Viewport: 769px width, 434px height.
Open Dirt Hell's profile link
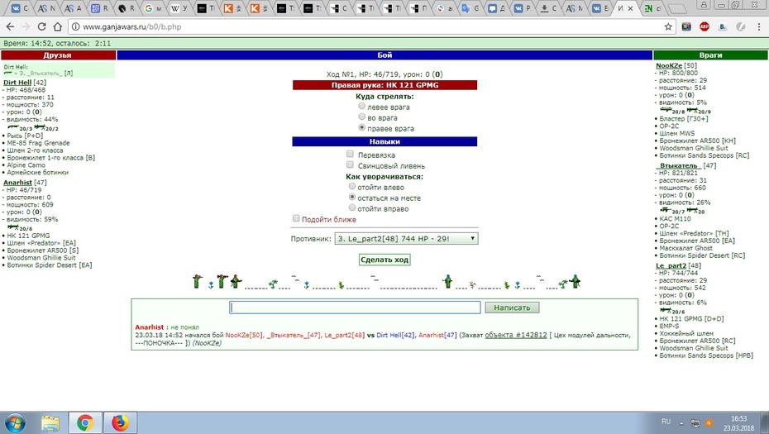coord(17,83)
